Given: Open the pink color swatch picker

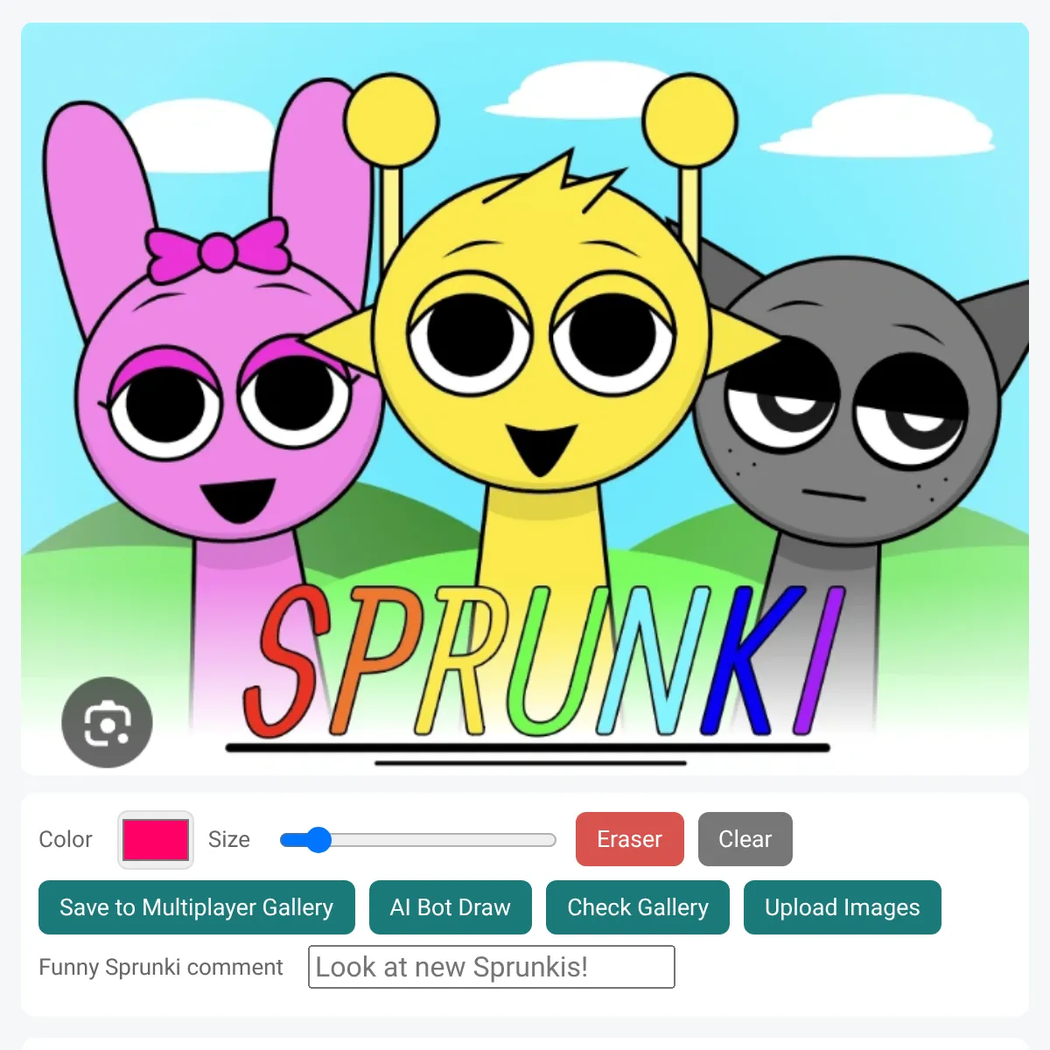Looking at the screenshot, I should [156, 840].
